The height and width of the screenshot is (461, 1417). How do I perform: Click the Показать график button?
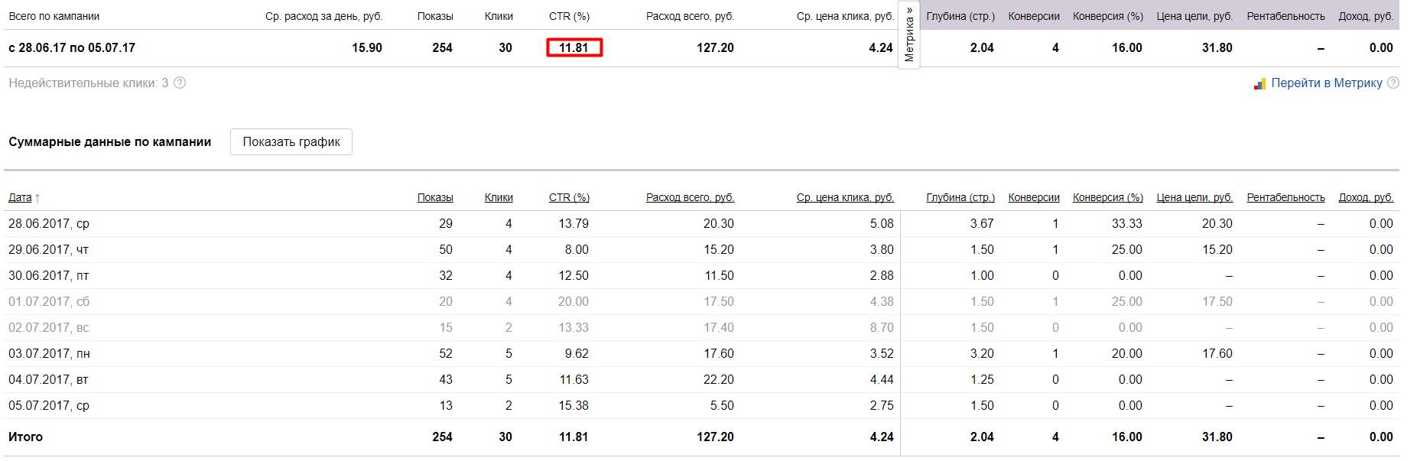point(291,142)
